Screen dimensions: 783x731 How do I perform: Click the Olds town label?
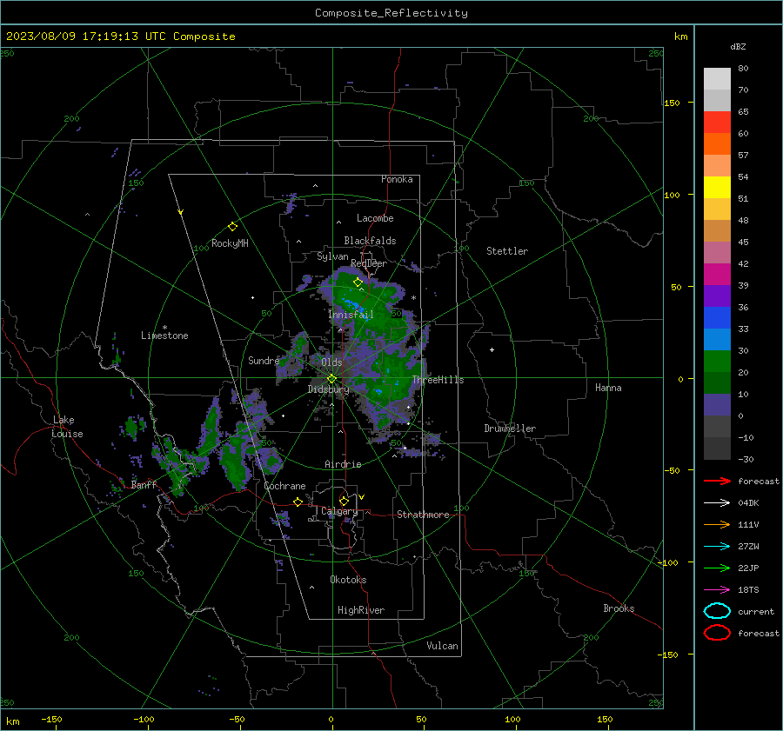(331, 362)
